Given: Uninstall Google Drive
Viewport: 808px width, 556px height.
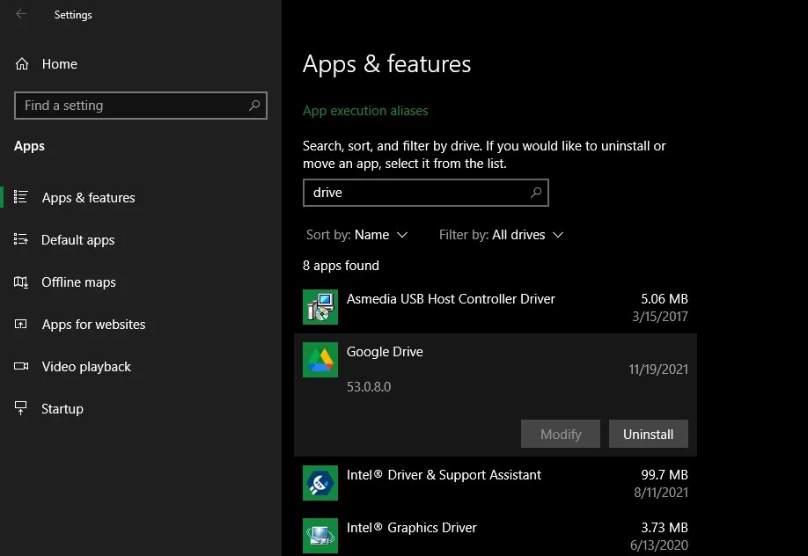Looking at the screenshot, I should pyautogui.click(x=648, y=434).
